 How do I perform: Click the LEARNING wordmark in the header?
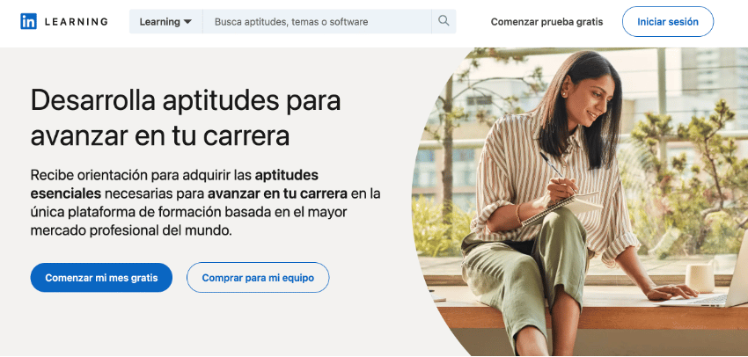[x=77, y=21]
